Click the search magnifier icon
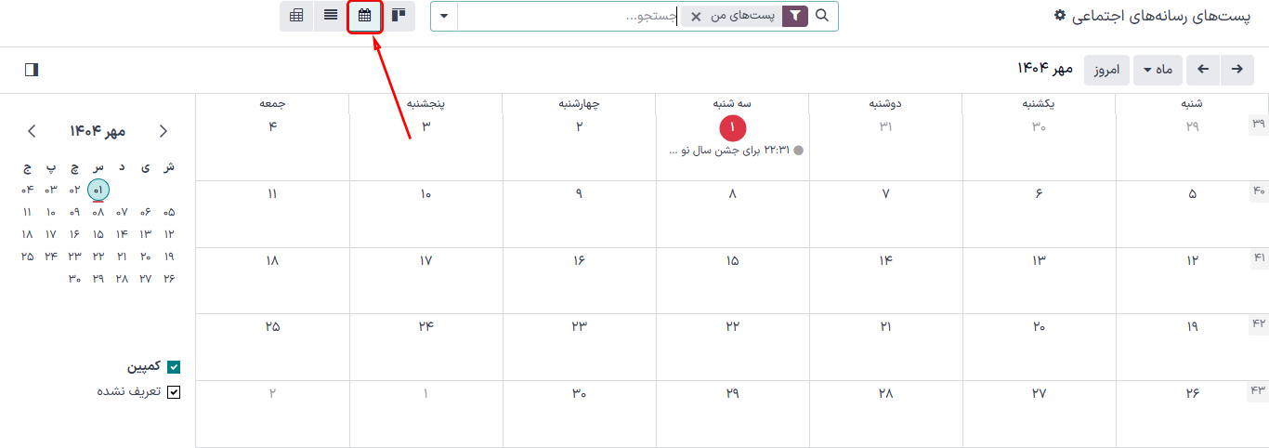Screen dimensions: 1269x448 click(822, 16)
